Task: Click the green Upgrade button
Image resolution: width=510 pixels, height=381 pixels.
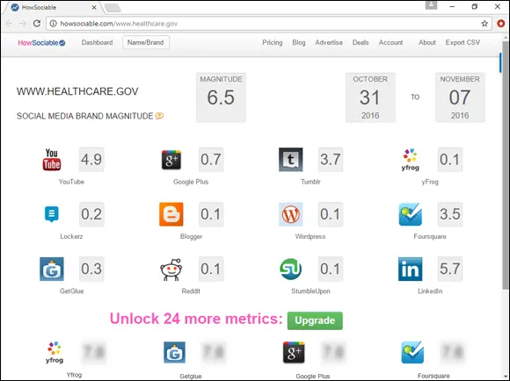Action: [x=315, y=320]
